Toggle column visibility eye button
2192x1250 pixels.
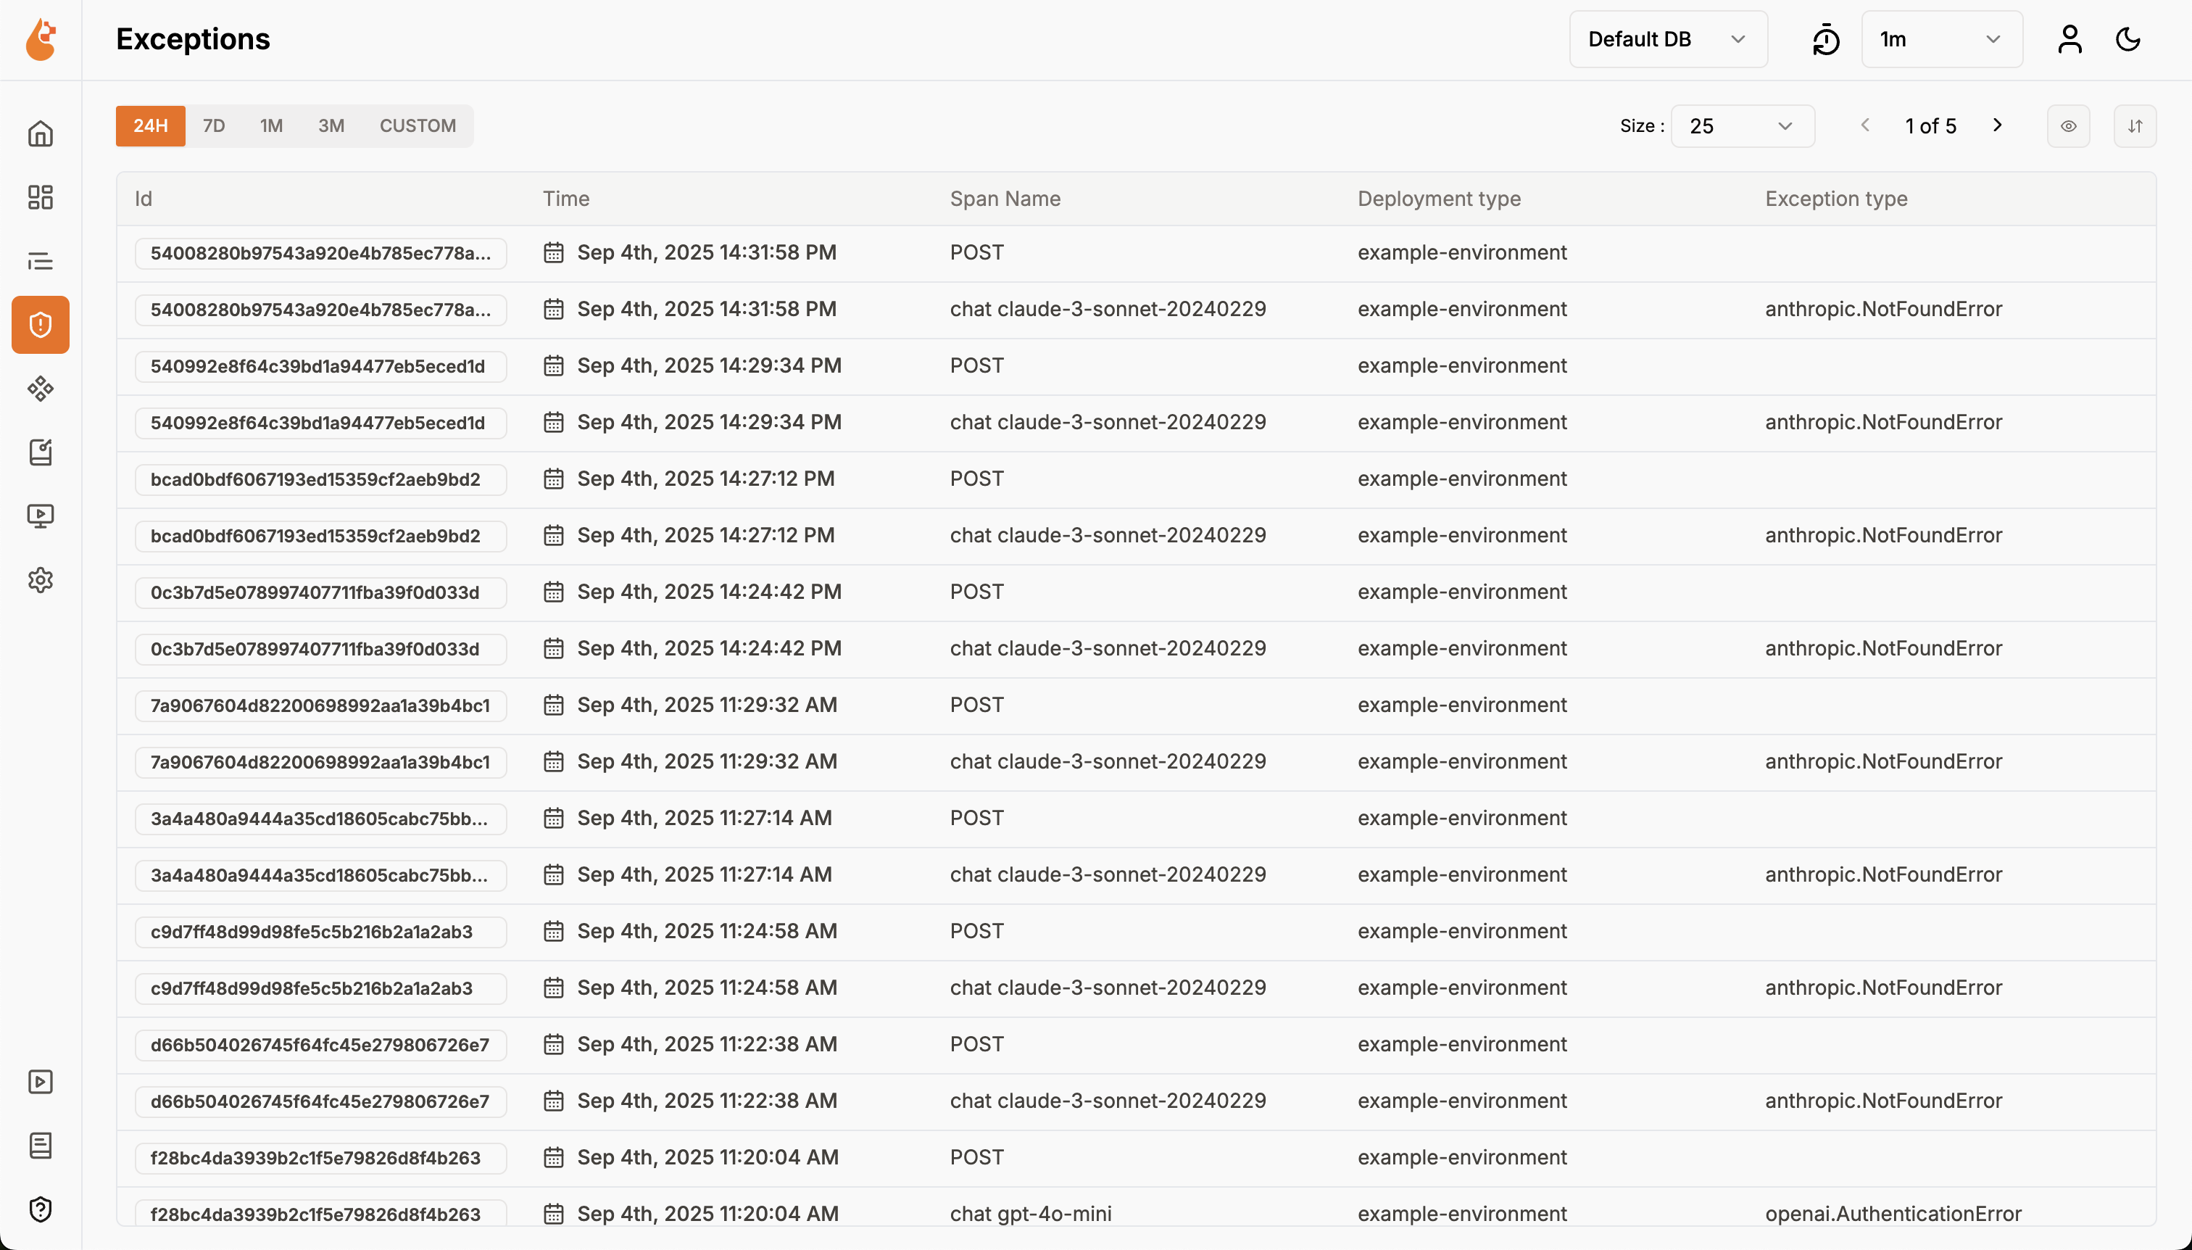(2069, 126)
